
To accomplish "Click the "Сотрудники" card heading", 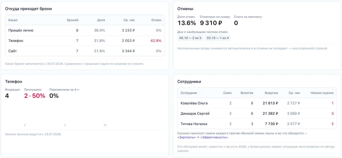I will 189,82.
